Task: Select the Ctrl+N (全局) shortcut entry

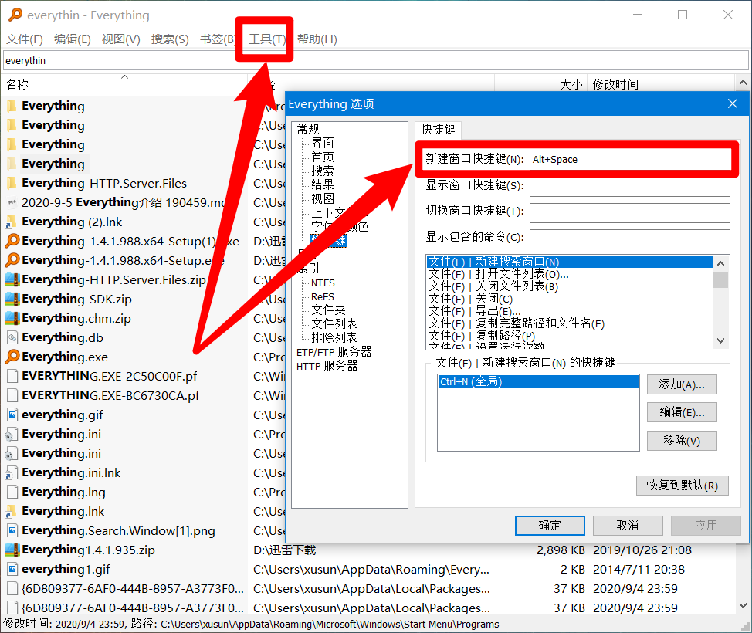Action: coord(538,381)
